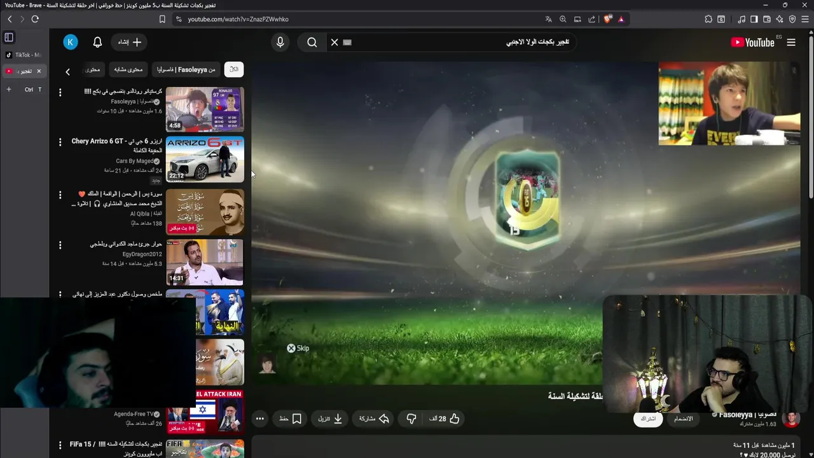Screen dimensions: 814x458
Task: Open options for the FIFA 15 video
Action: pos(60,445)
